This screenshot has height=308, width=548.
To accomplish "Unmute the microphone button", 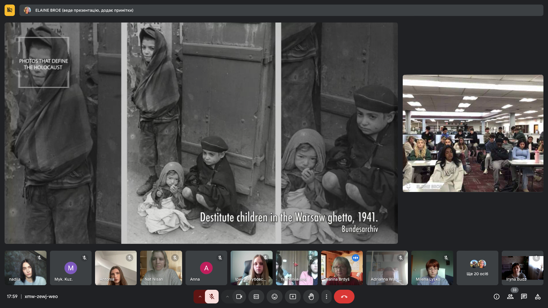I will 212,297.
